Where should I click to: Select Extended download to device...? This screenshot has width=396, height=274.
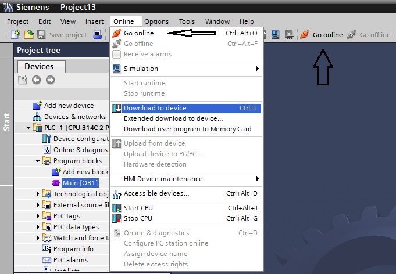click(x=173, y=118)
